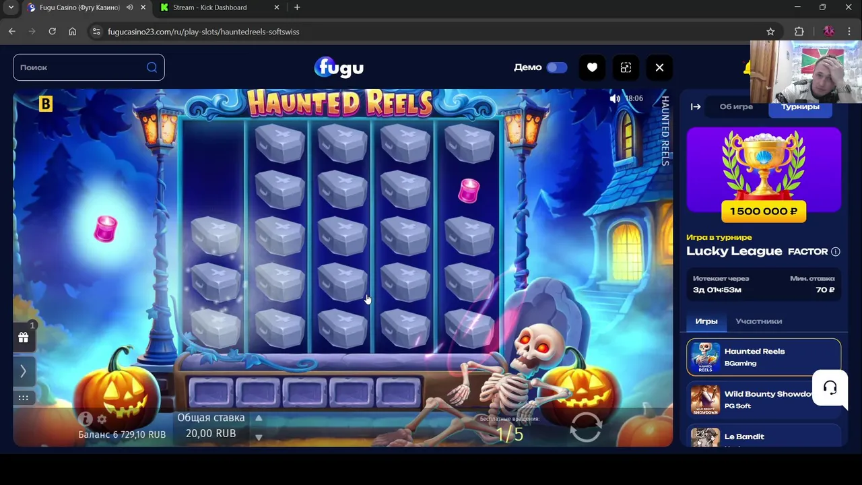Click the Haunted Reels game thumbnail
862x485 pixels.
[705, 357]
